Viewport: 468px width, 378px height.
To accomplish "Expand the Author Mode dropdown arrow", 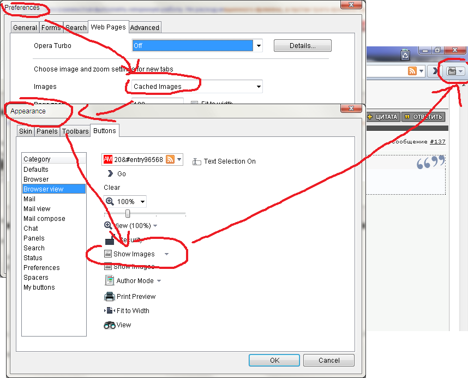I will 159,281.
